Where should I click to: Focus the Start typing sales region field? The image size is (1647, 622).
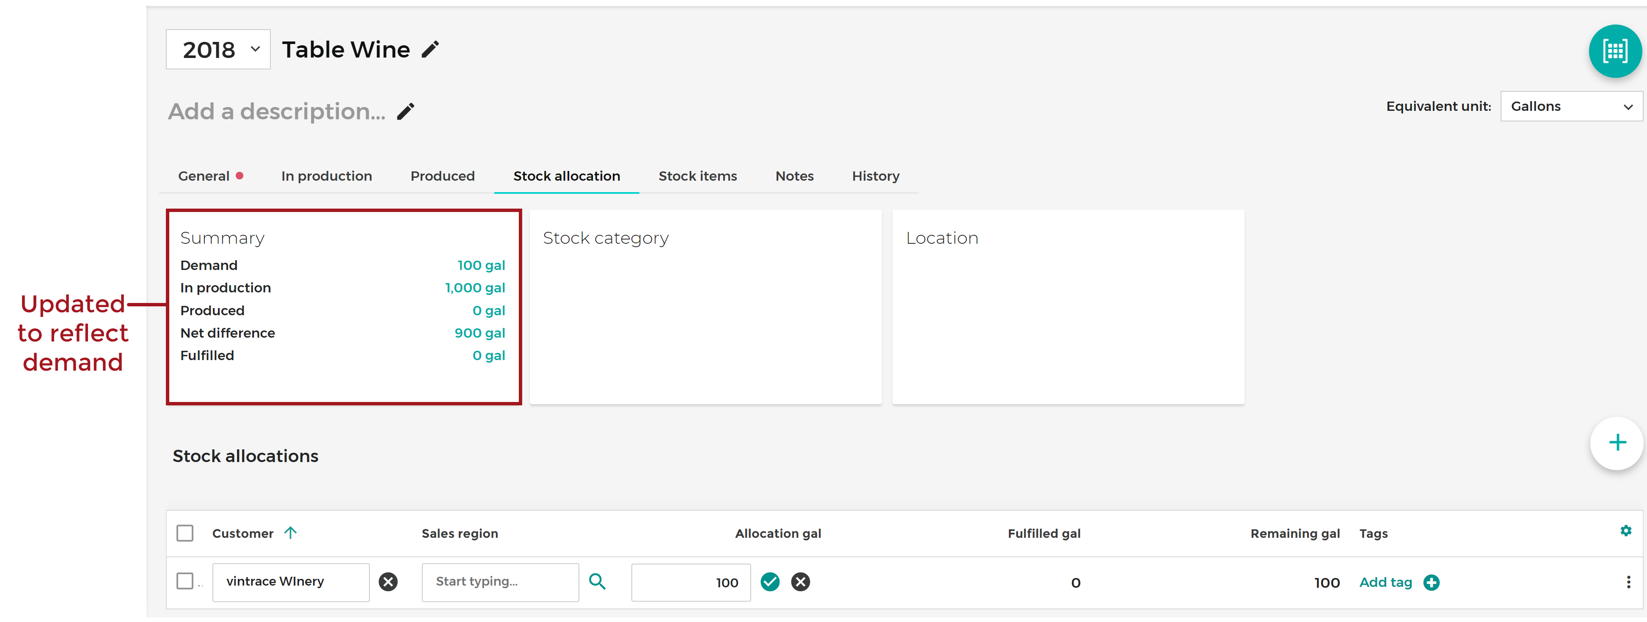coord(500,582)
